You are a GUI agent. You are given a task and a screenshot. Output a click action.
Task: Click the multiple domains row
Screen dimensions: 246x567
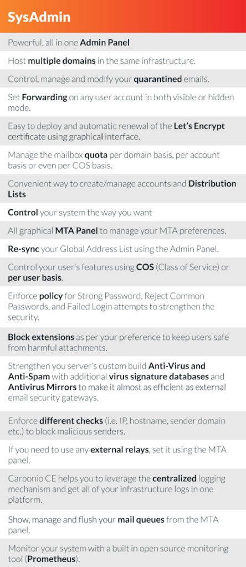[123, 60]
